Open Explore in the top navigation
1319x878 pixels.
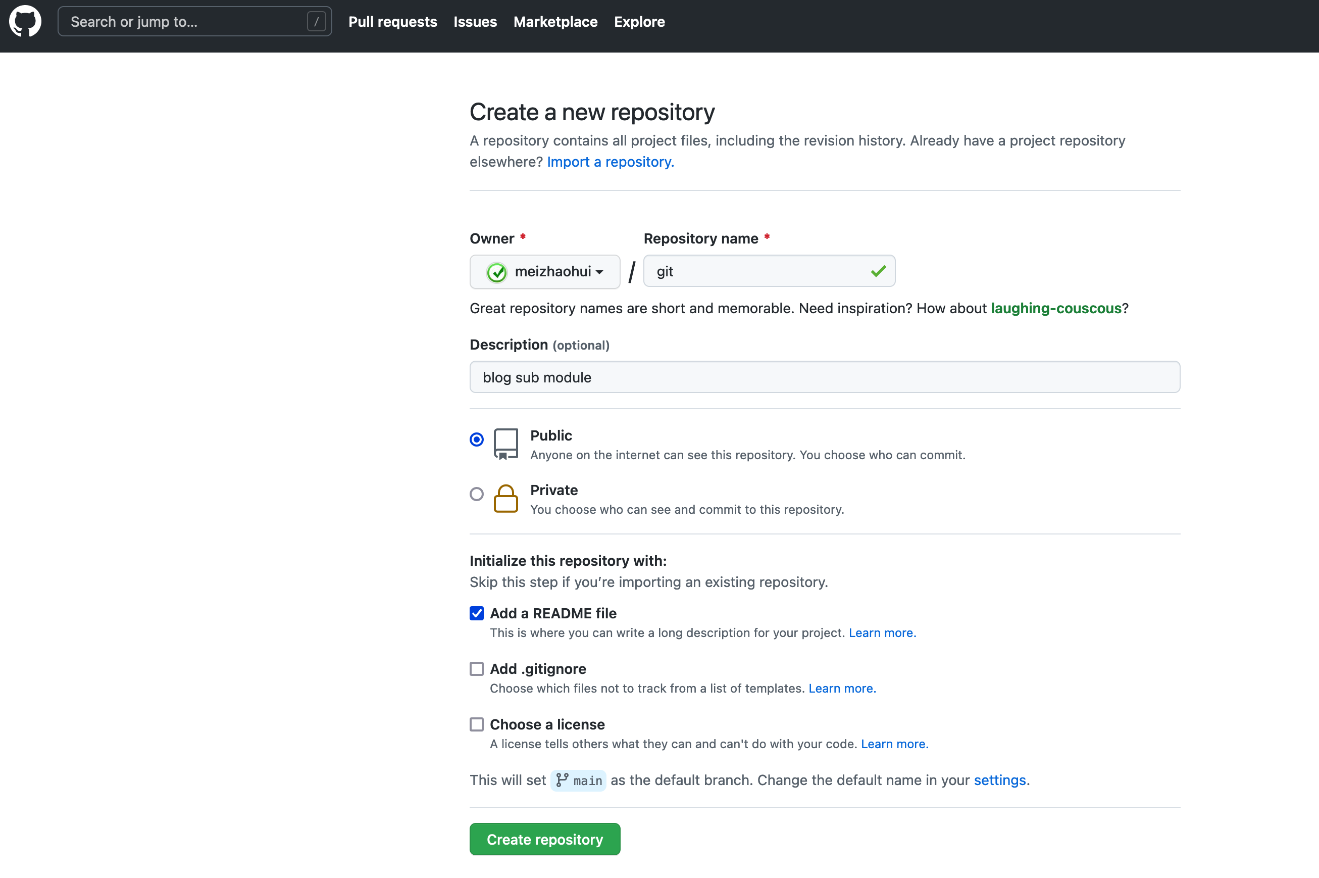(639, 22)
